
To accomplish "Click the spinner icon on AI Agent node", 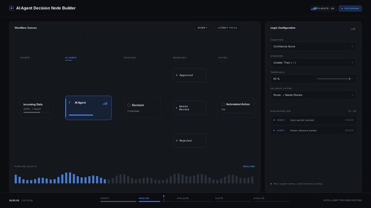I will click(70, 103).
